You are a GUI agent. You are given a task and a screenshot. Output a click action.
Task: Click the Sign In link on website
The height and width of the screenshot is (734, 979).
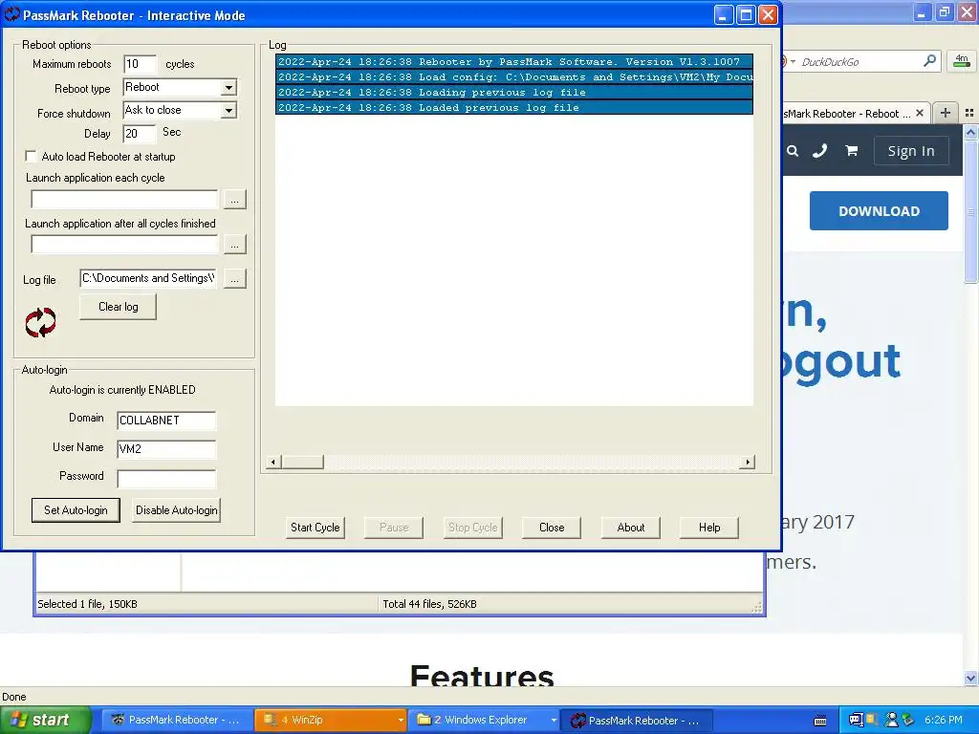(911, 151)
